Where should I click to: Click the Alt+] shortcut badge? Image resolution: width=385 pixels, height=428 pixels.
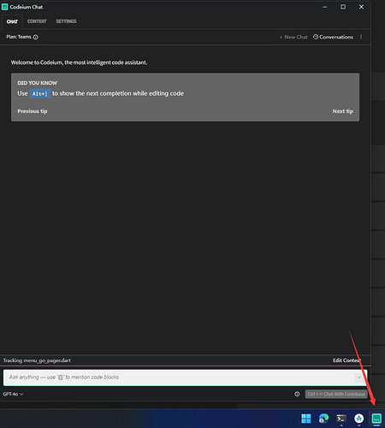point(40,93)
